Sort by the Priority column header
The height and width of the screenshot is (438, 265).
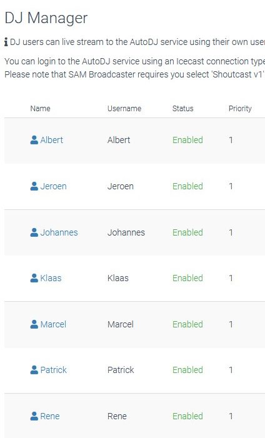tap(240, 108)
